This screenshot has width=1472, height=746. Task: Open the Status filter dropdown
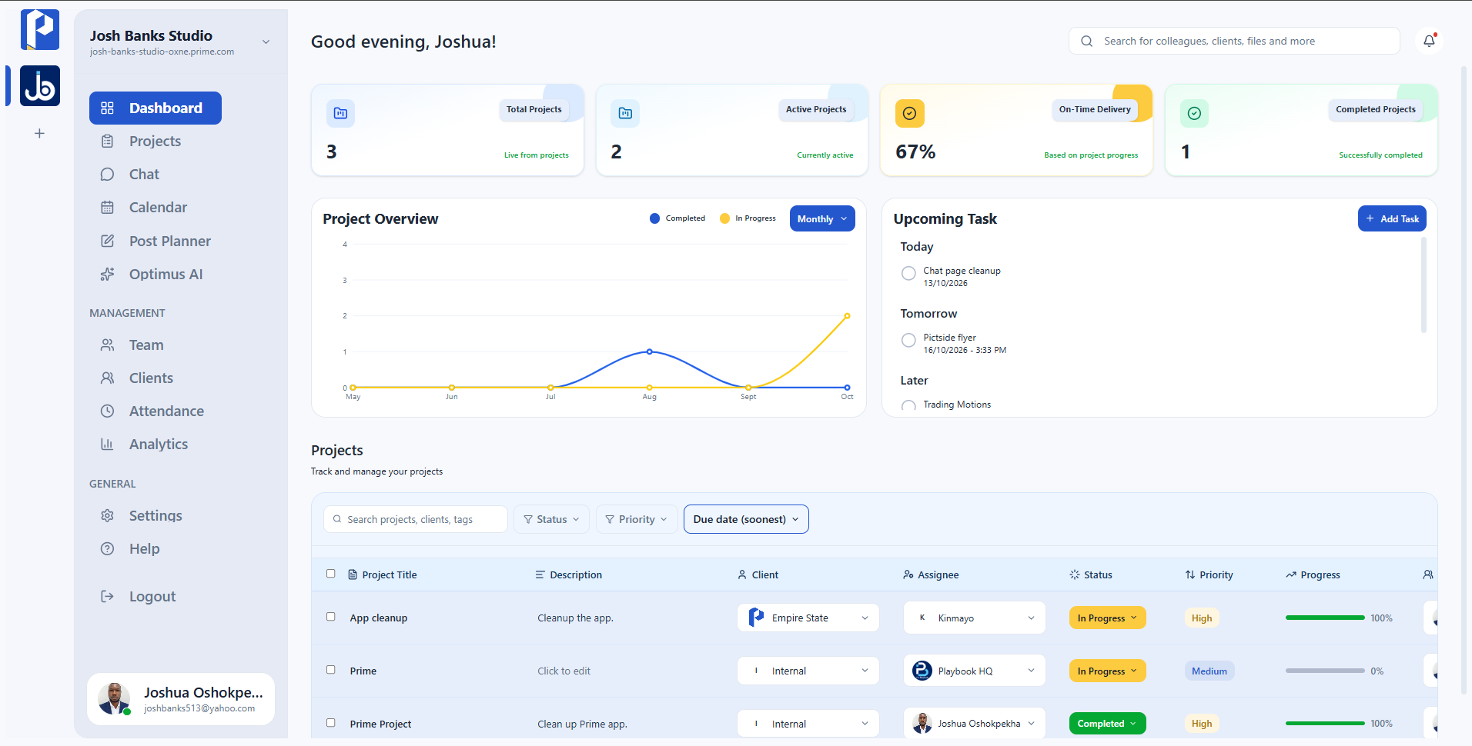pyautogui.click(x=551, y=520)
